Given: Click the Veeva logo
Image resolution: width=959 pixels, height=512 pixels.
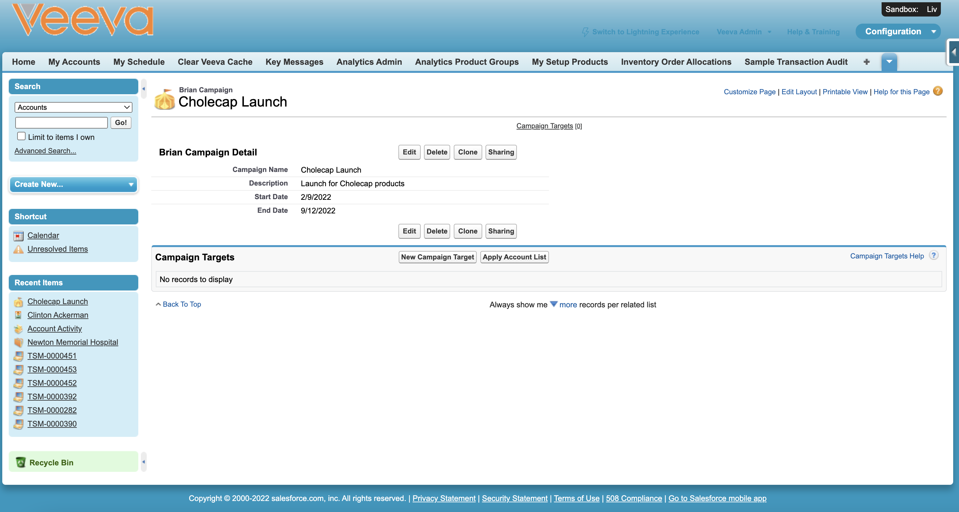Looking at the screenshot, I should 83,20.
